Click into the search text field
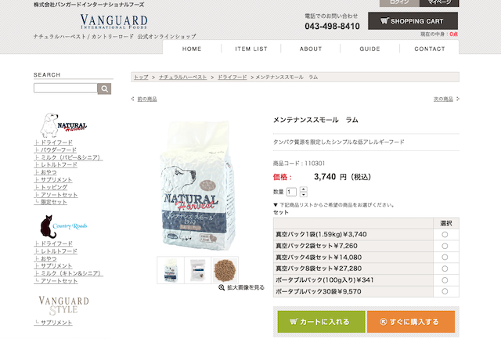 click(66, 88)
